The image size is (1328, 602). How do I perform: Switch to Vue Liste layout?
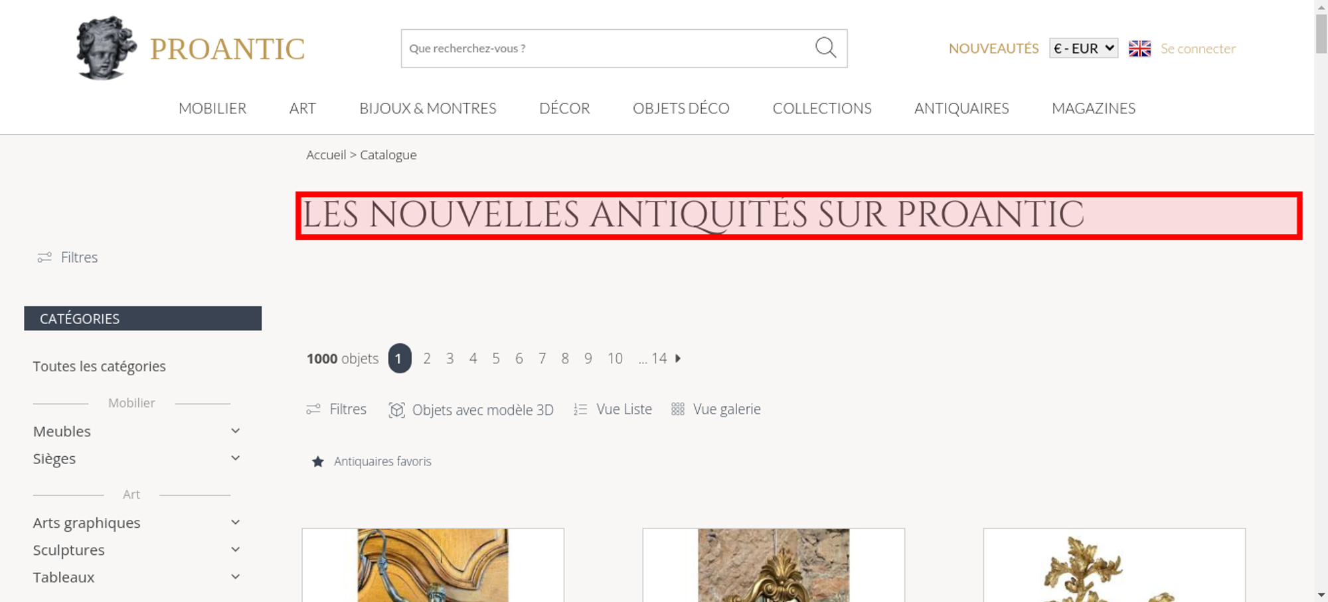tap(613, 410)
